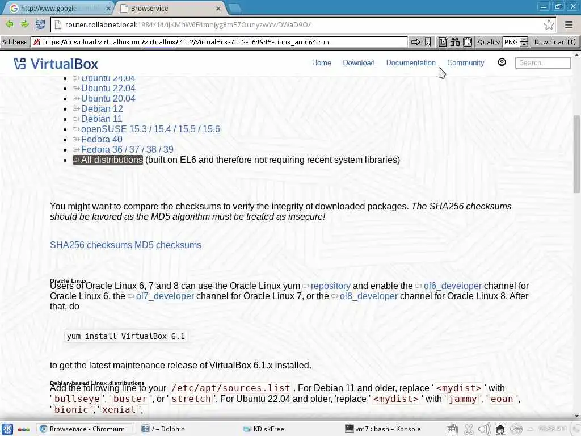
Task: Click the bookmark ribbon icon in Browservice bar
Action: click(428, 42)
